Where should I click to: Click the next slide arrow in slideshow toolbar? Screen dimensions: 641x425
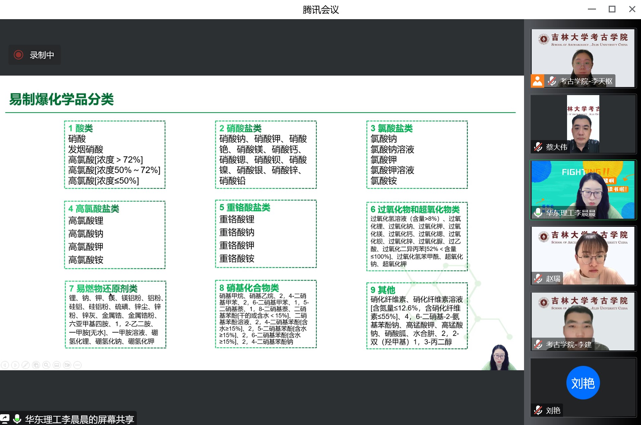point(15,365)
